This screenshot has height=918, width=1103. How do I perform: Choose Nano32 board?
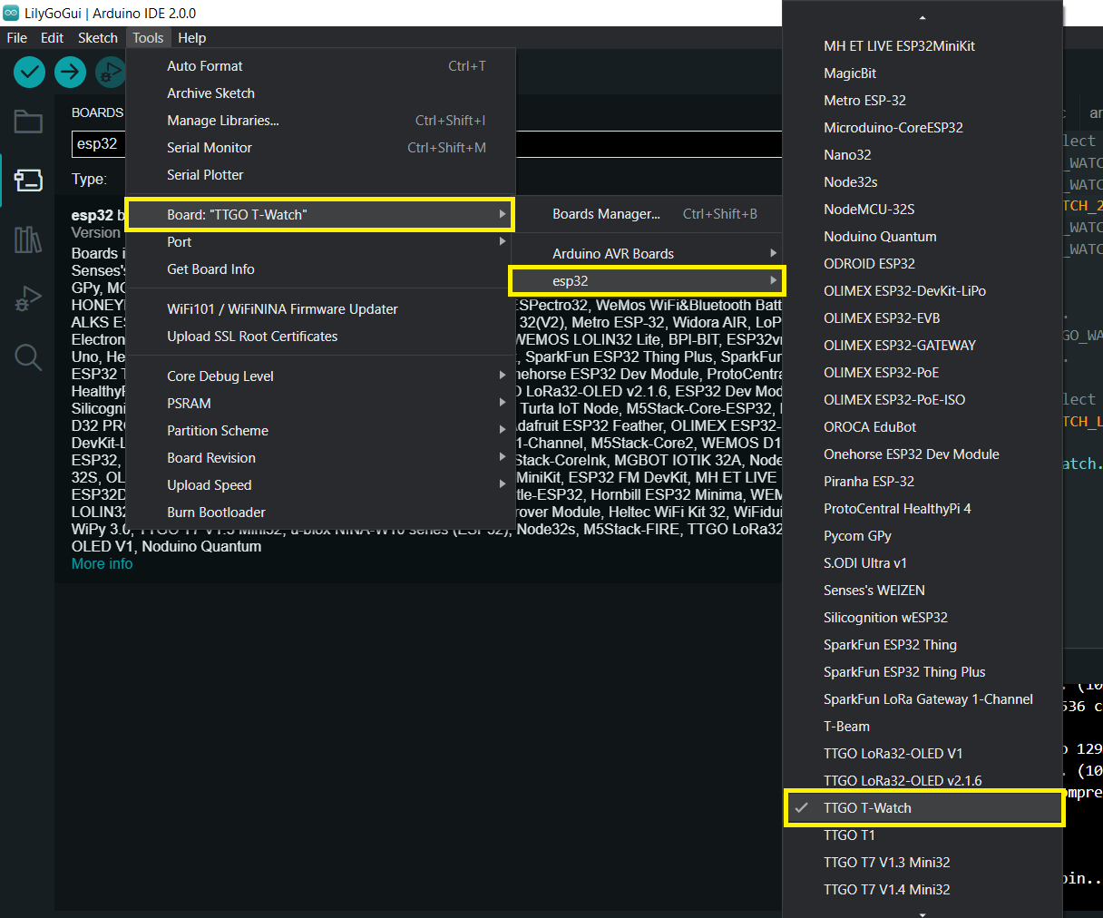coord(922,154)
